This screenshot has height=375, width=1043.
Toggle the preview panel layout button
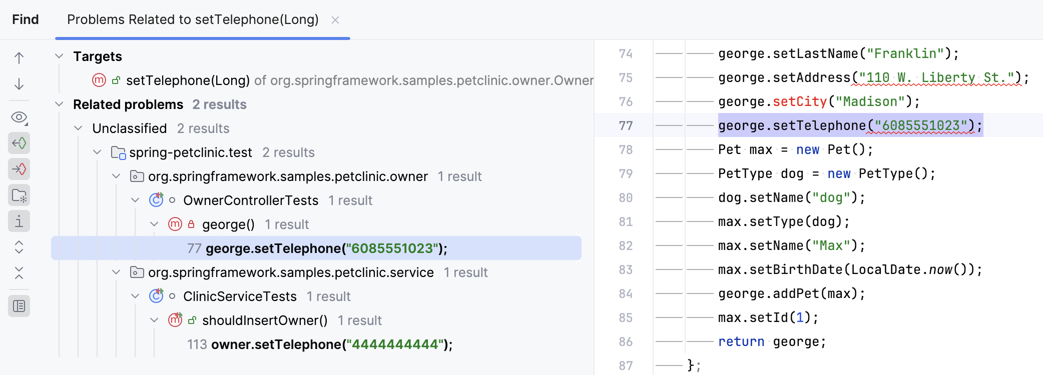(x=19, y=306)
